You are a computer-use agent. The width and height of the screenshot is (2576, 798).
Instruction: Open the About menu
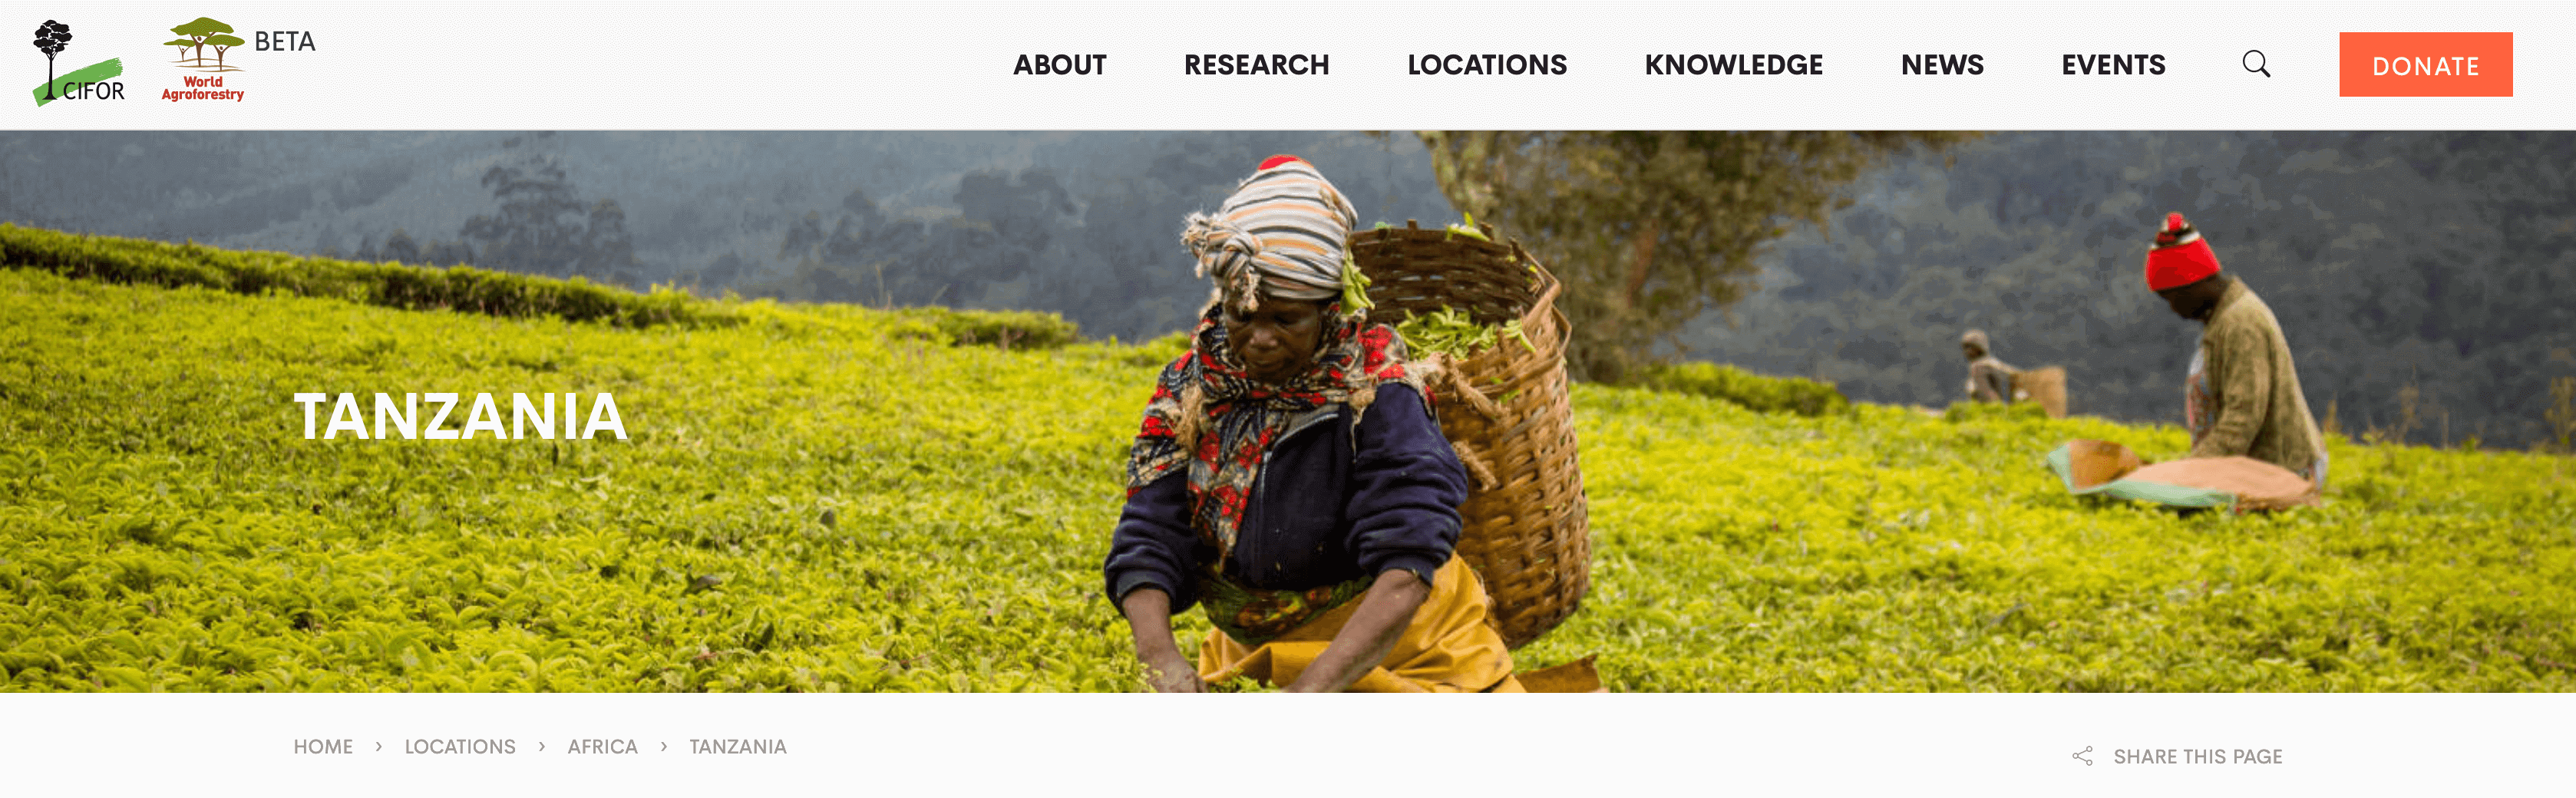pyautogui.click(x=1060, y=65)
